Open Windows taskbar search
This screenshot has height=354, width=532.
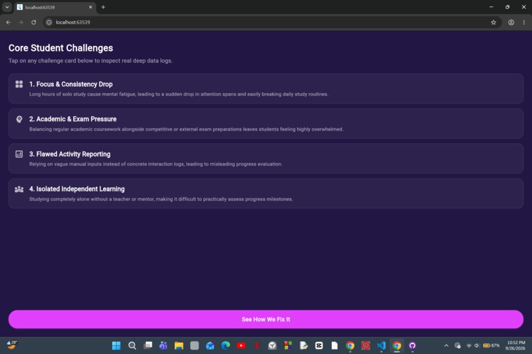pos(132,345)
